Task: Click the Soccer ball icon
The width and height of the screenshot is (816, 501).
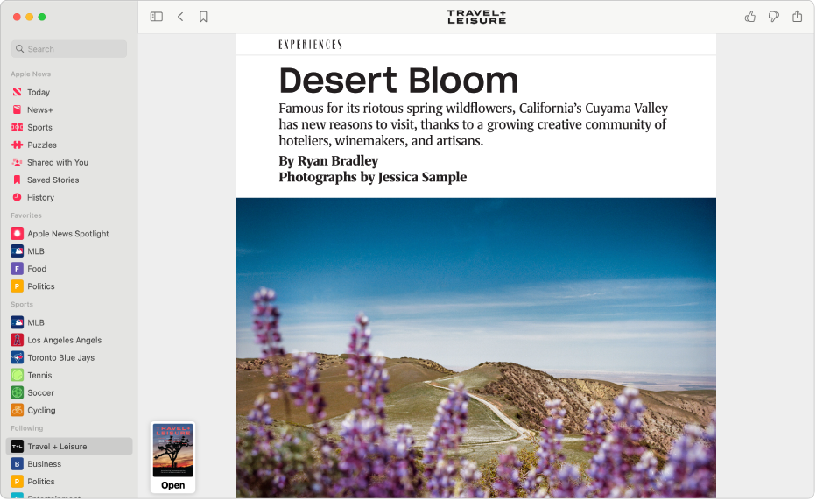Action: (18, 392)
